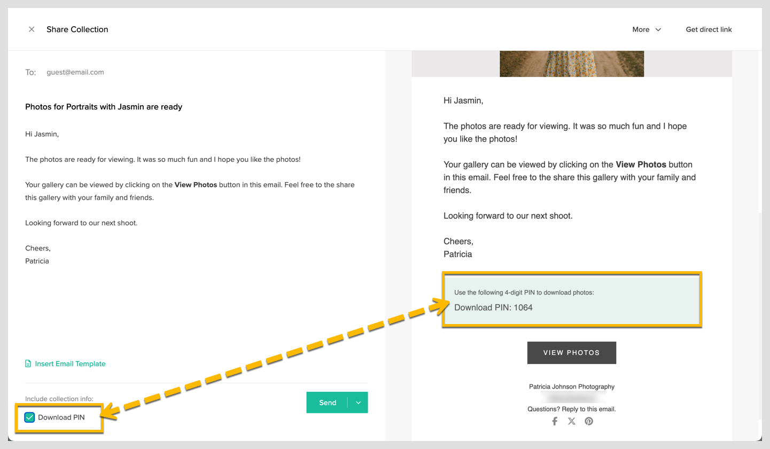The image size is (770, 449).
Task: Open the More menu
Action: click(641, 29)
